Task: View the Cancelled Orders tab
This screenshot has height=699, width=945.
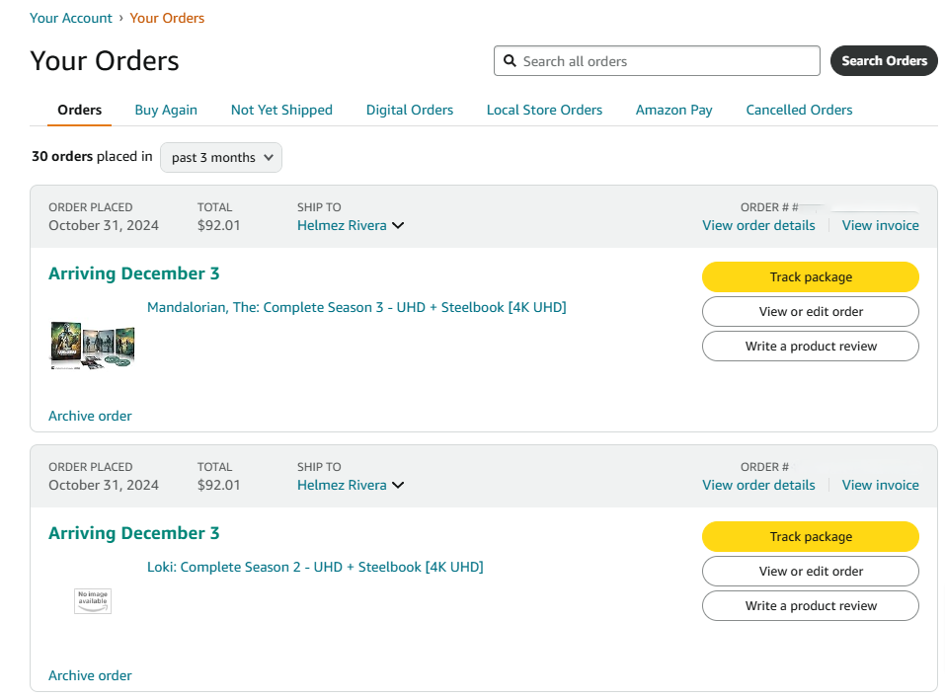Action: pyautogui.click(x=799, y=110)
